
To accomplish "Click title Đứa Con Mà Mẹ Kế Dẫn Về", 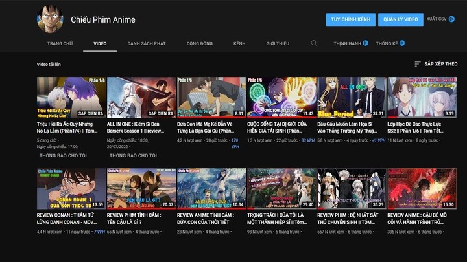I will click(x=206, y=127).
